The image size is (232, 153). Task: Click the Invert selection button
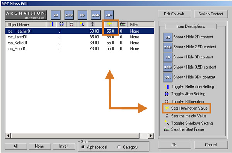[x=64, y=146]
